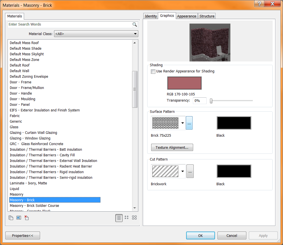Open the surface pattern browse button
This screenshot has height=245, width=283.
click(x=189, y=123)
